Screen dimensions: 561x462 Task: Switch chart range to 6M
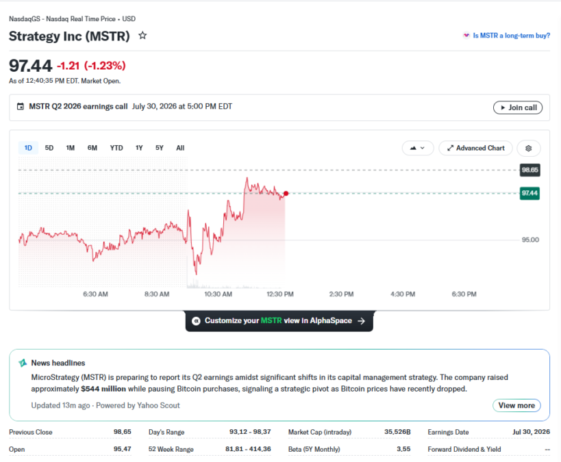[x=92, y=148]
